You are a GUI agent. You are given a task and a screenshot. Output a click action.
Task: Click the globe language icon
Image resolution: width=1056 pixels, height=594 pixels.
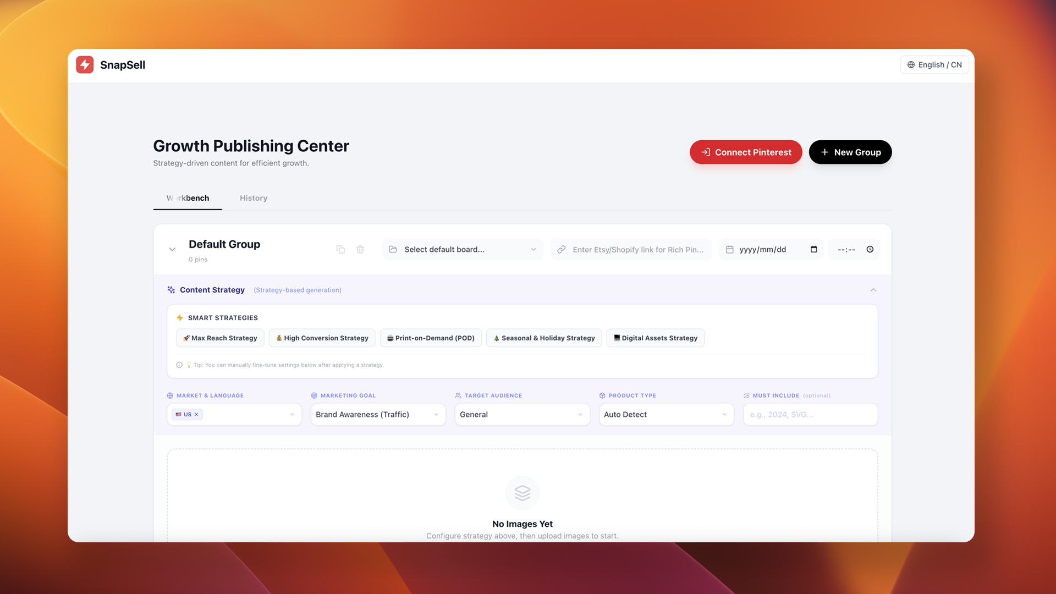point(911,65)
